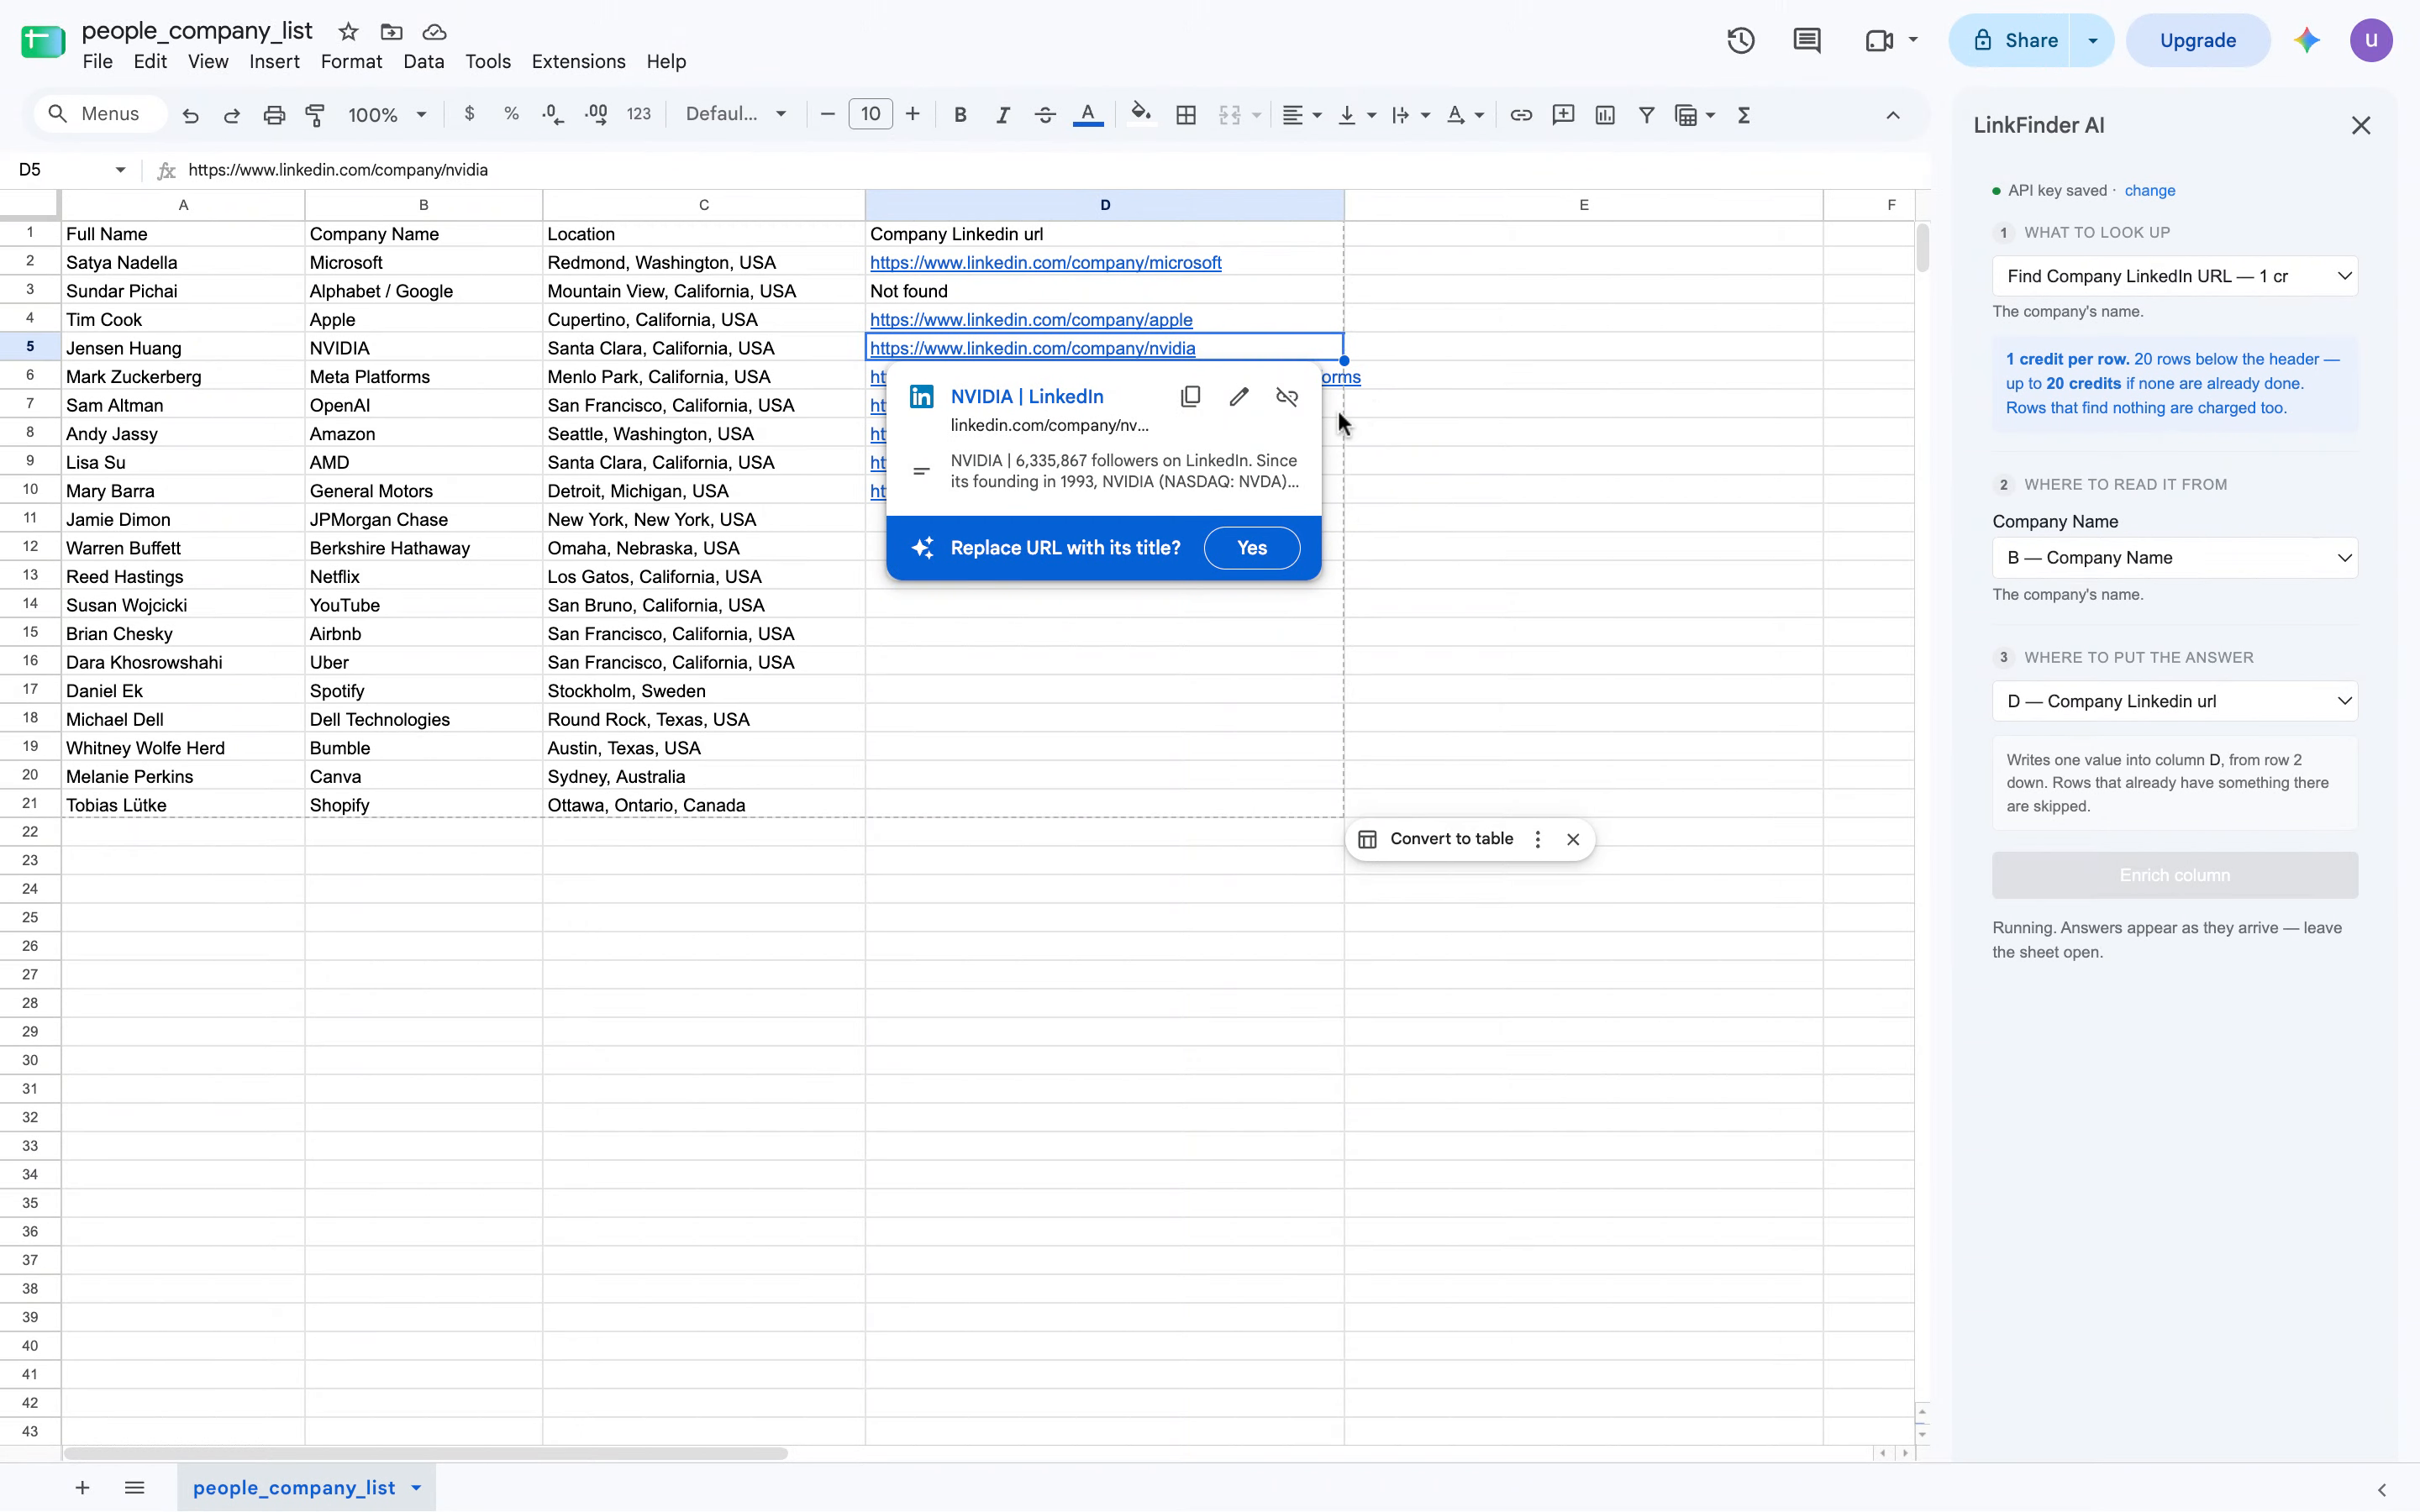Format as currency
The height and width of the screenshot is (1512, 2420).
tap(469, 114)
